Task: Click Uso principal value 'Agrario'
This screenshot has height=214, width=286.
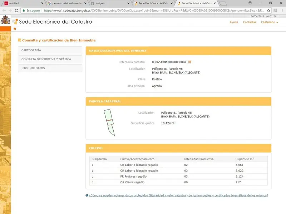Action: coord(157,86)
